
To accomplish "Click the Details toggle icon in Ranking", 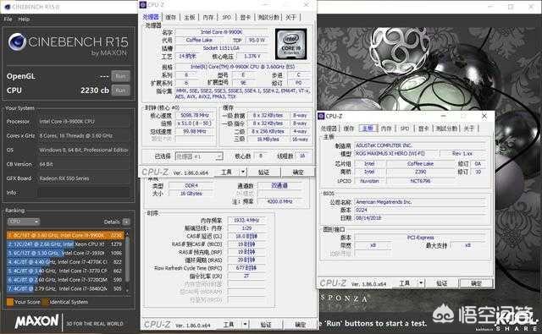I will 126,222.
